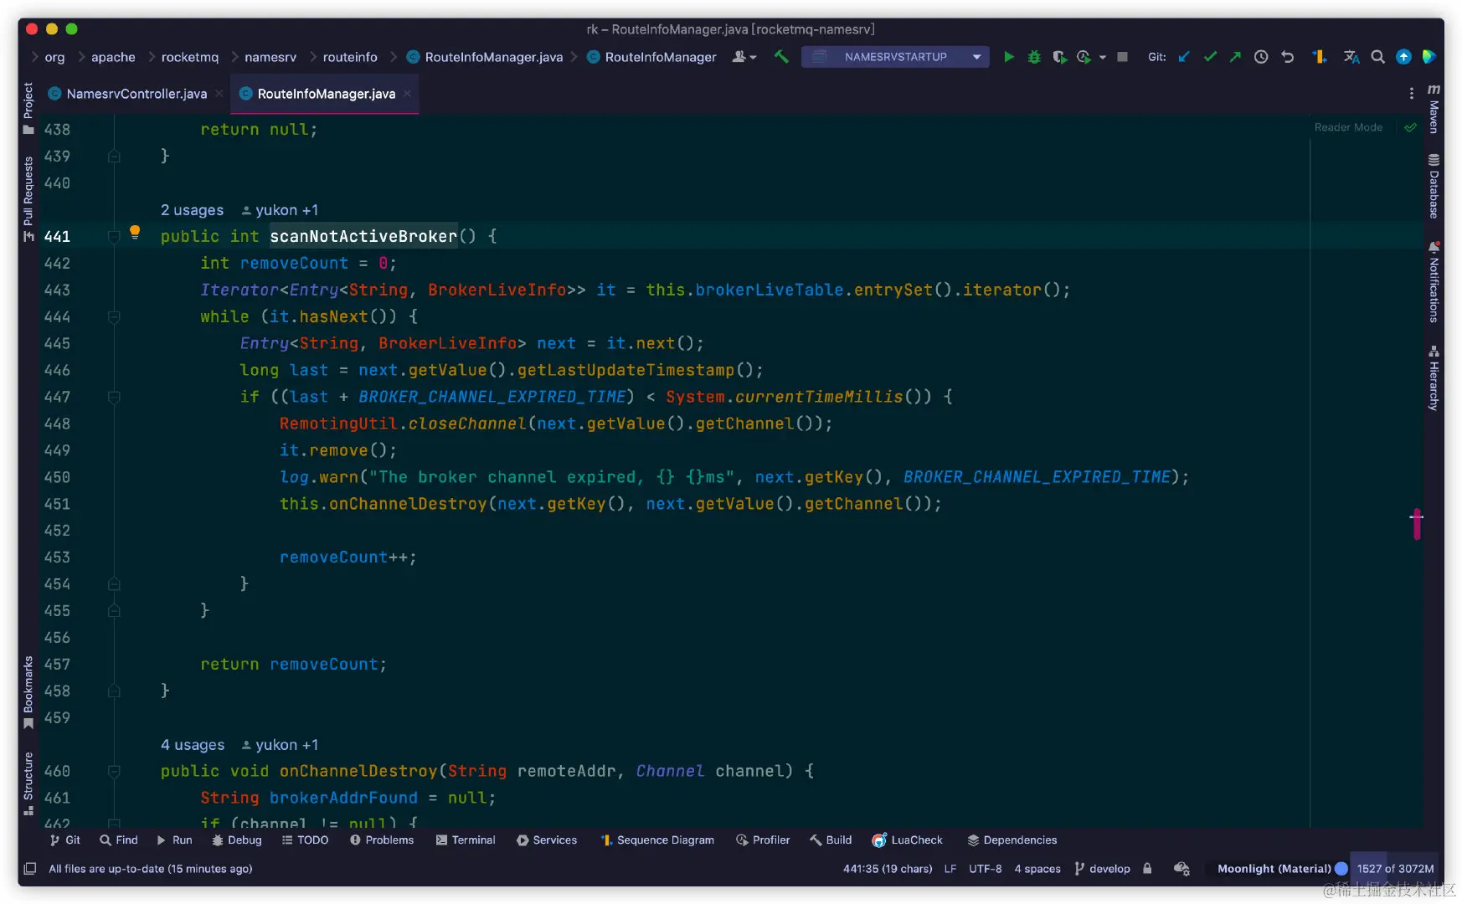Viewport: 1462px width, 904px height.
Task: Open the Profiler tool window
Action: pyautogui.click(x=763, y=840)
